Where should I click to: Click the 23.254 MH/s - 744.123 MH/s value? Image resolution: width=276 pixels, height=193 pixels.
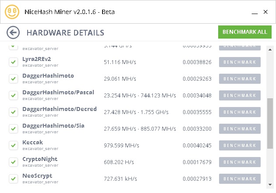click(x=140, y=95)
